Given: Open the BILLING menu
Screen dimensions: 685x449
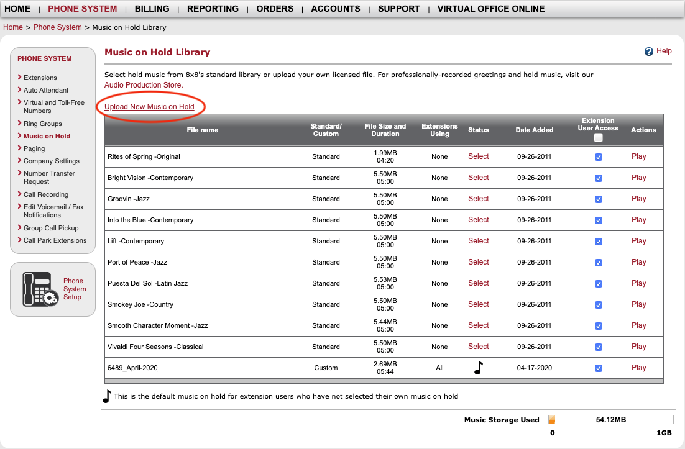Looking at the screenshot, I should coord(152,9).
